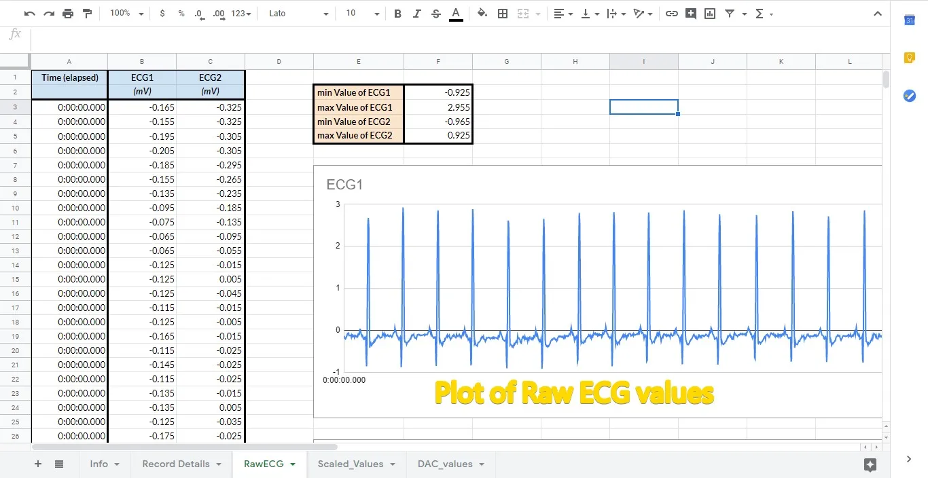Switch to the Scaled_Values sheet tab
The width and height of the screenshot is (928, 478).
350,464
